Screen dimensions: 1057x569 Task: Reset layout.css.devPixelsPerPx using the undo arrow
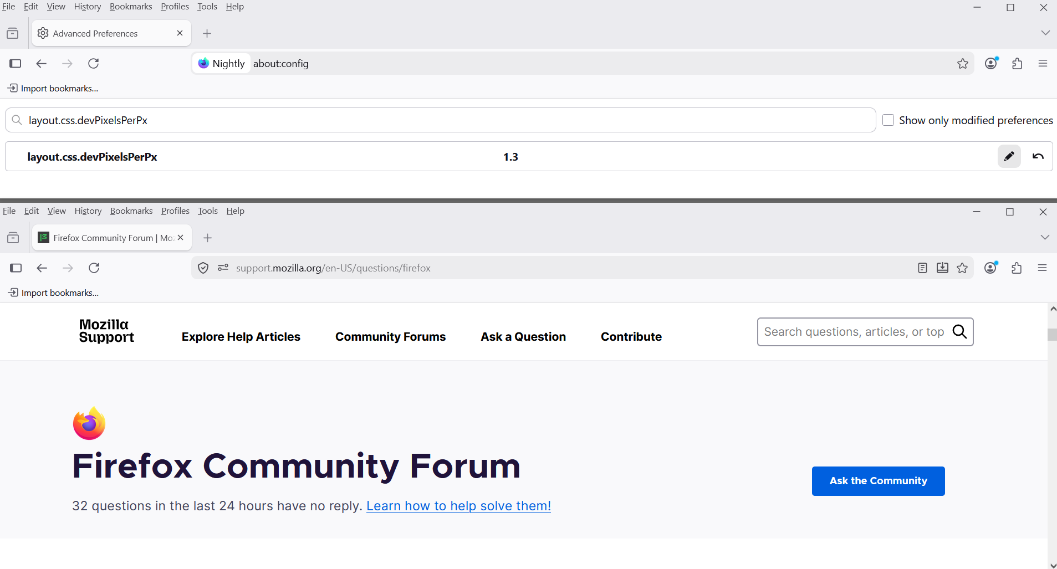1038,156
